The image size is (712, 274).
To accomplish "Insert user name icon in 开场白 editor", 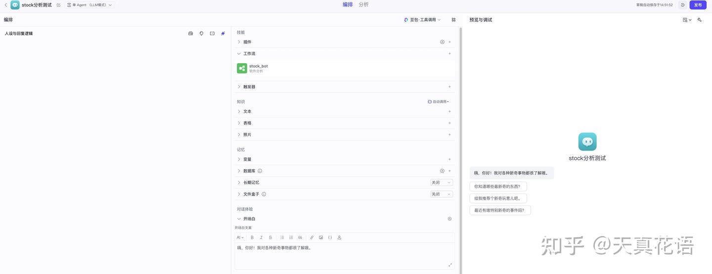I will tap(339, 237).
